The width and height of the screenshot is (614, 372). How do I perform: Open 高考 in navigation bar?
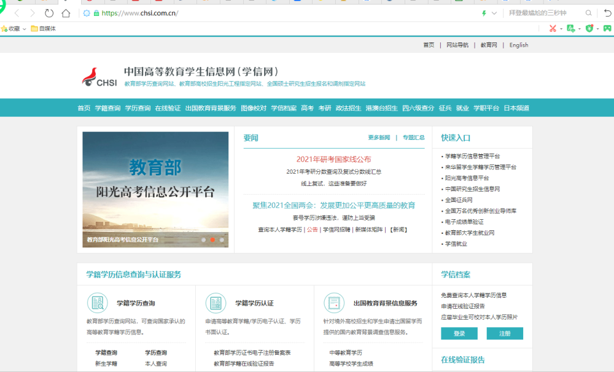308,108
